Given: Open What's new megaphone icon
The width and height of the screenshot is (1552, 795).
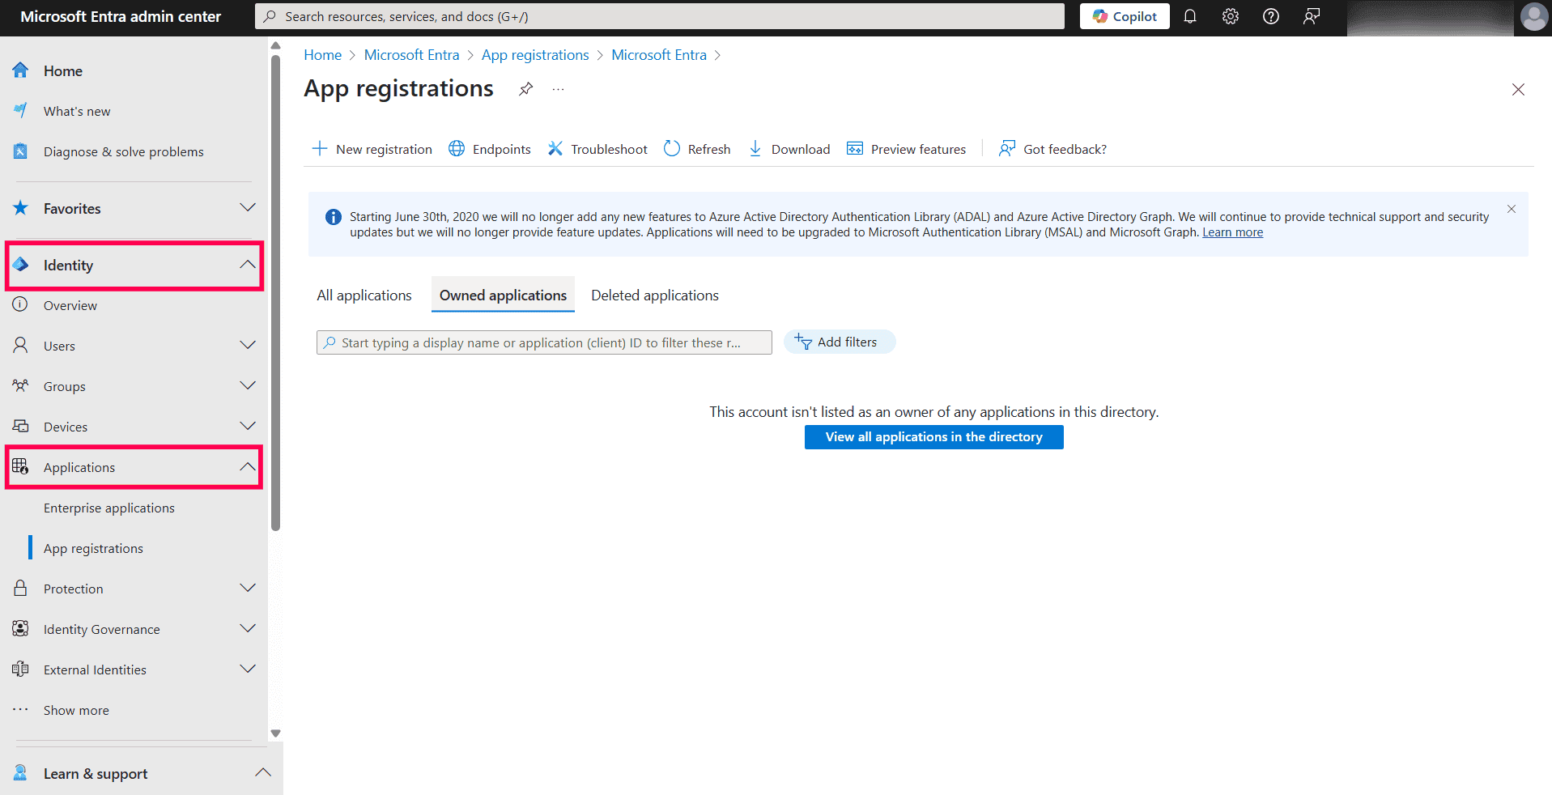Looking at the screenshot, I should pyautogui.click(x=20, y=111).
